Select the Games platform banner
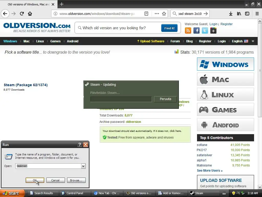 pyautogui.click(x=225, y=110)
